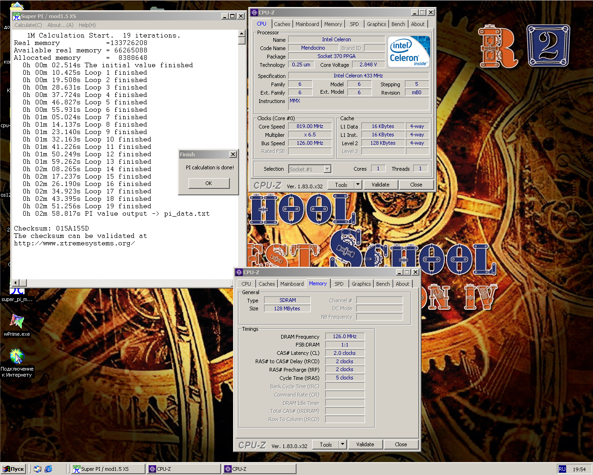Switch to Graphics tab in upper CPU-Z
This screenshot has width=593, height=475.
point(377,24)
